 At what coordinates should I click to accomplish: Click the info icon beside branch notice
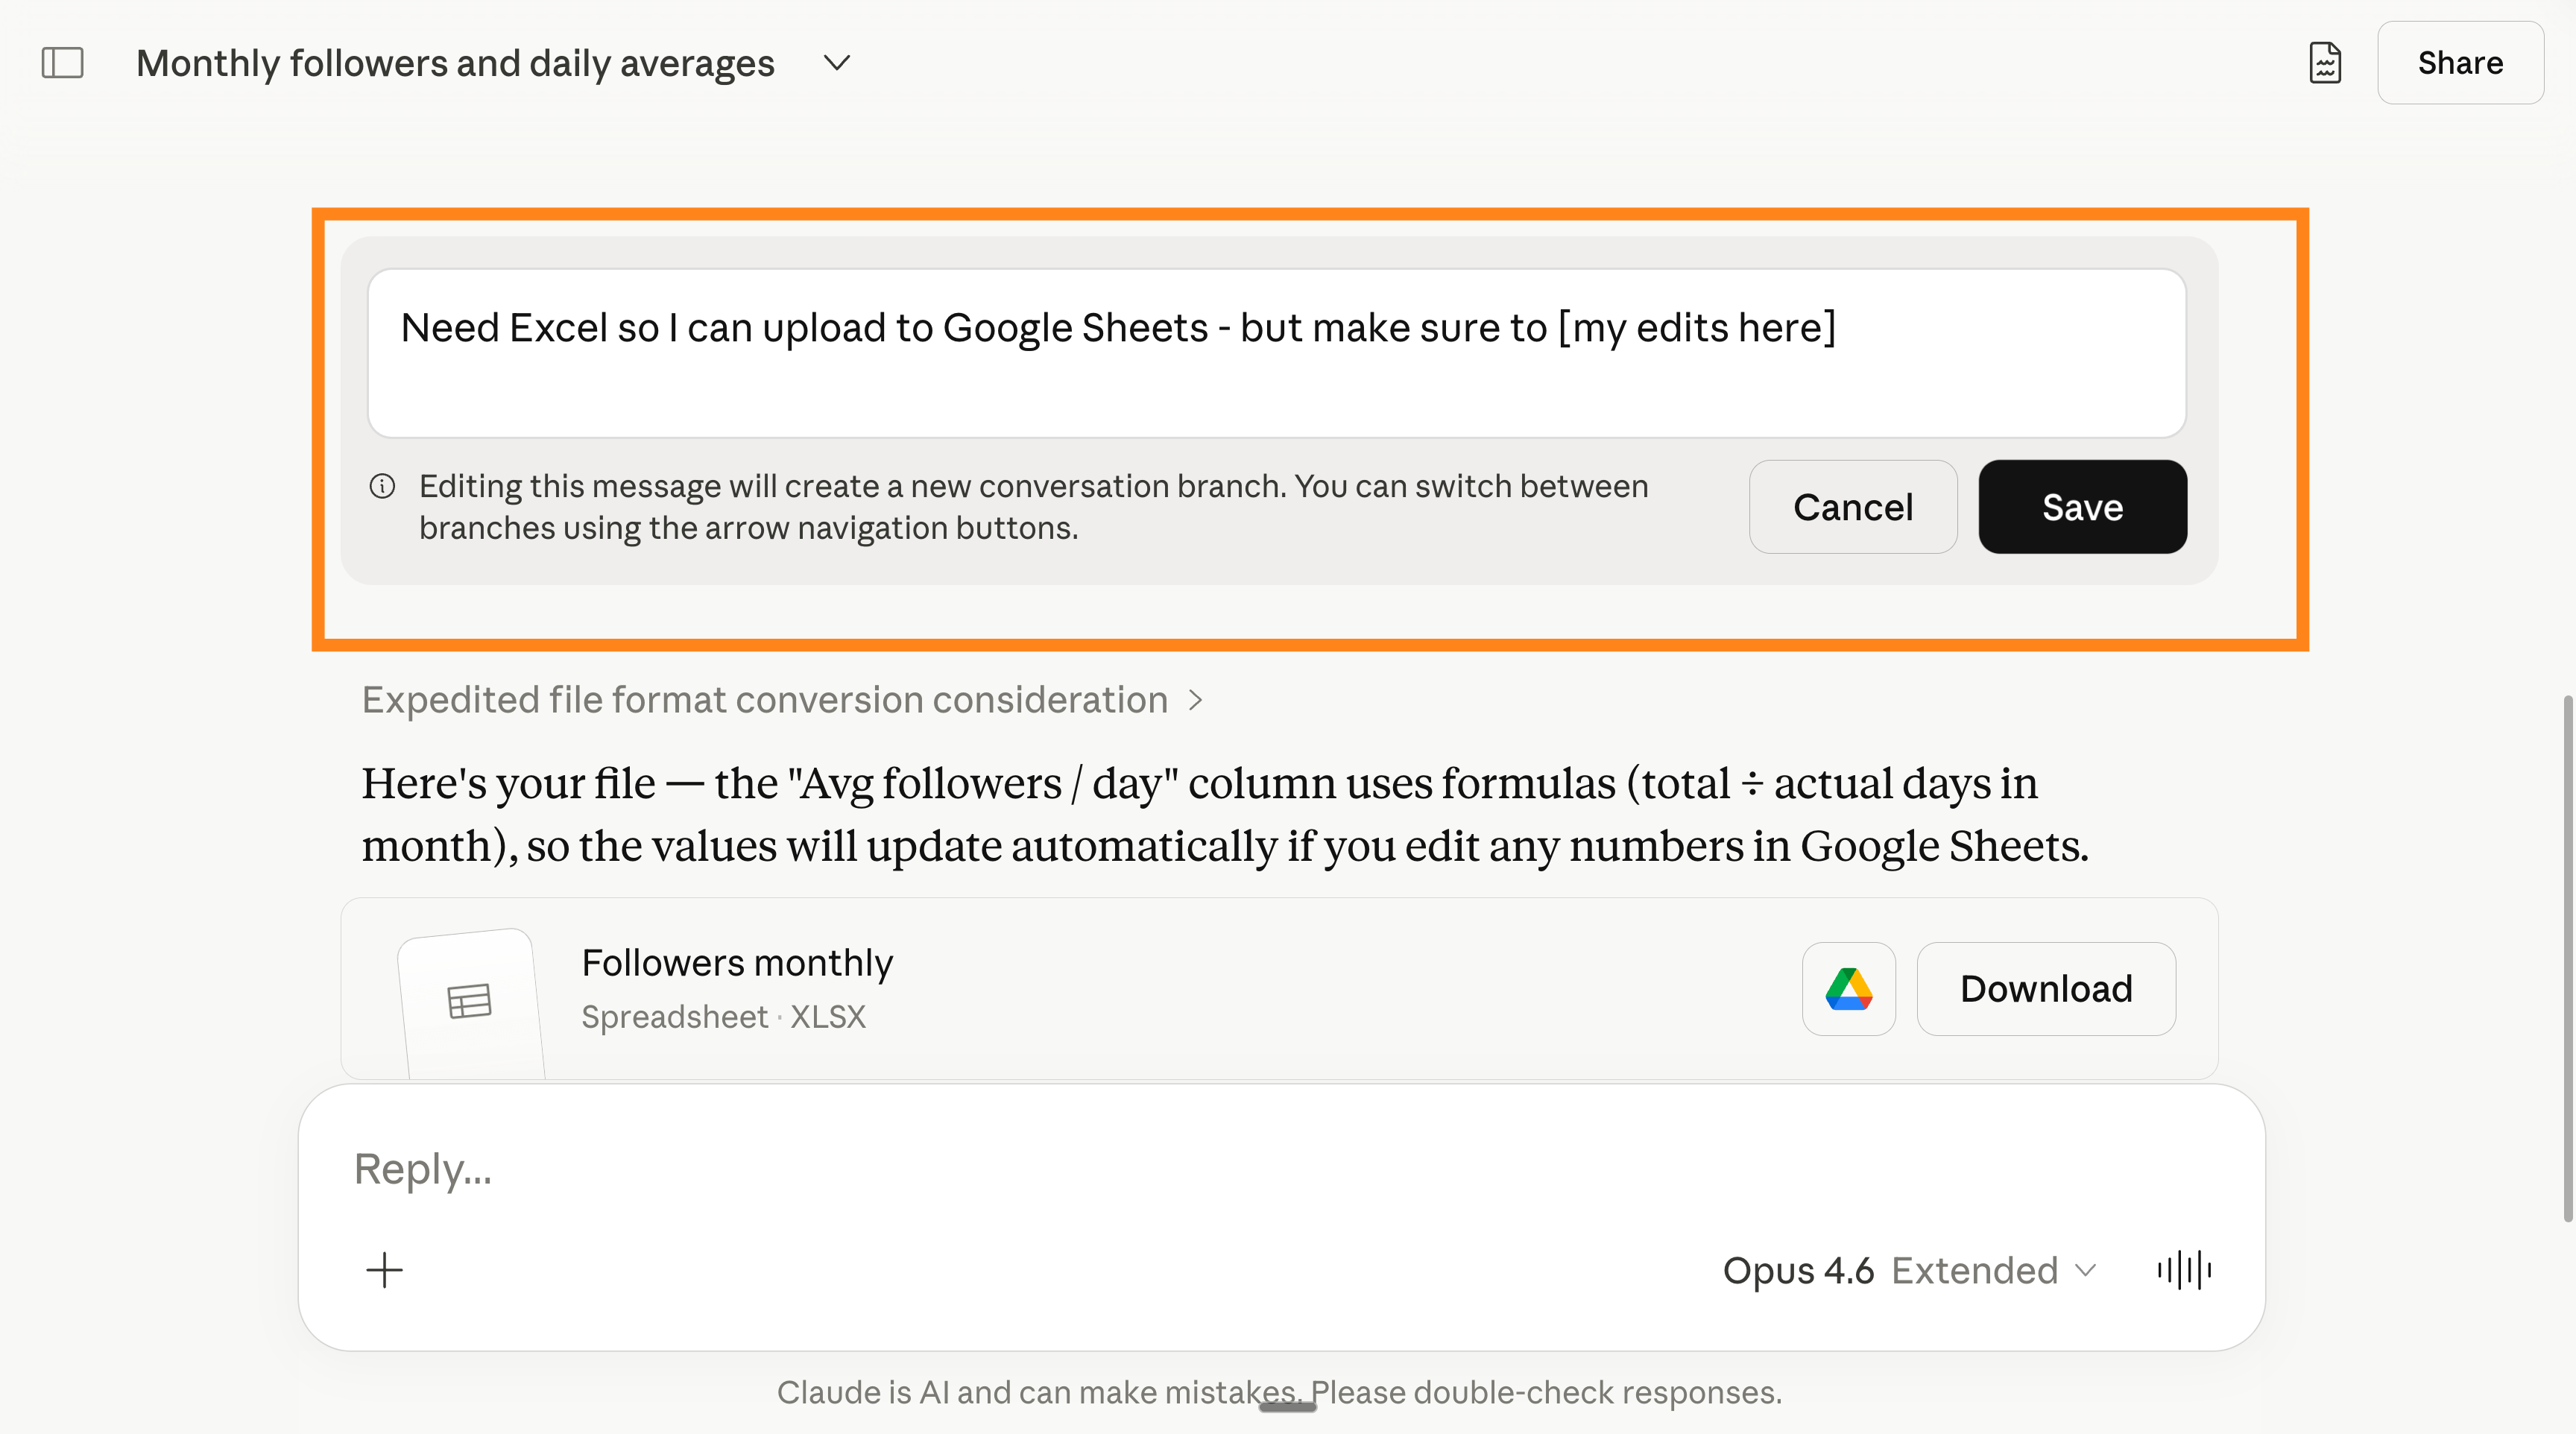pyautogui.click(x=382, y=487)
